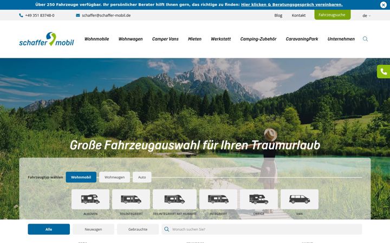
Task: Open the Mieten menu
Action: [x=195, y=39]
